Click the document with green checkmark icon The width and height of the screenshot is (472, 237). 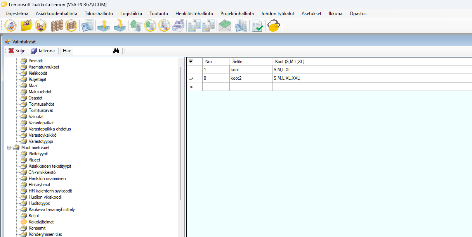[x=257, y=26]
